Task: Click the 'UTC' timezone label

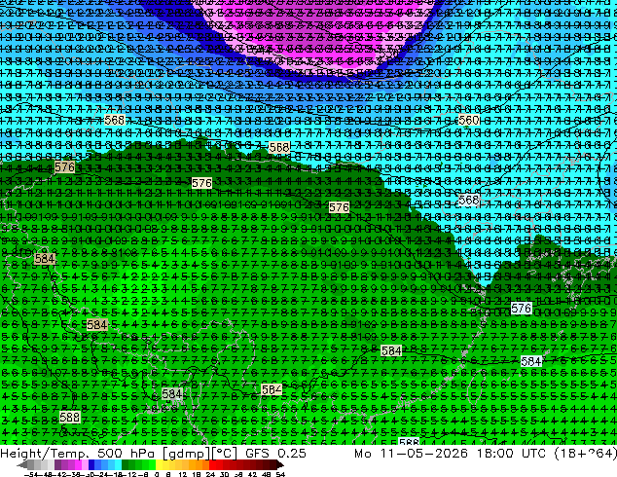Action: pyautogui.click(x=533, y=454)
